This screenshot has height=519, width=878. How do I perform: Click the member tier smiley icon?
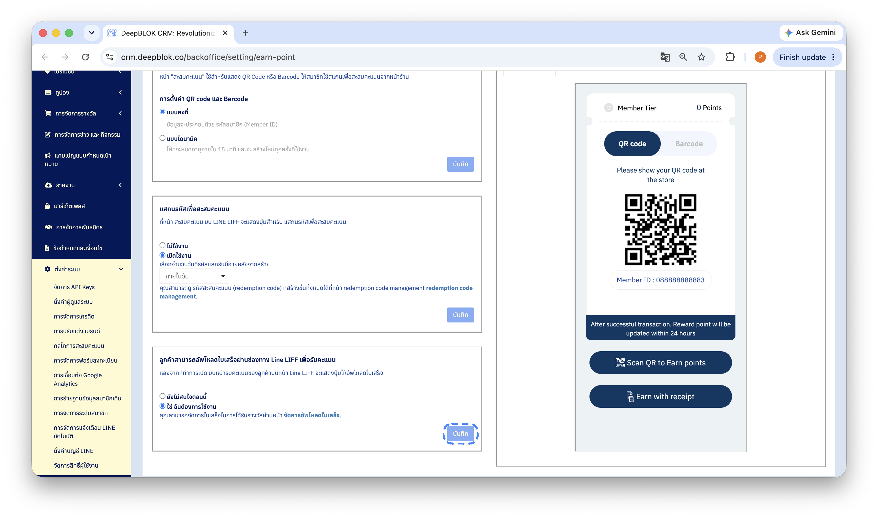pyautogui.click(x=609, y=108)
